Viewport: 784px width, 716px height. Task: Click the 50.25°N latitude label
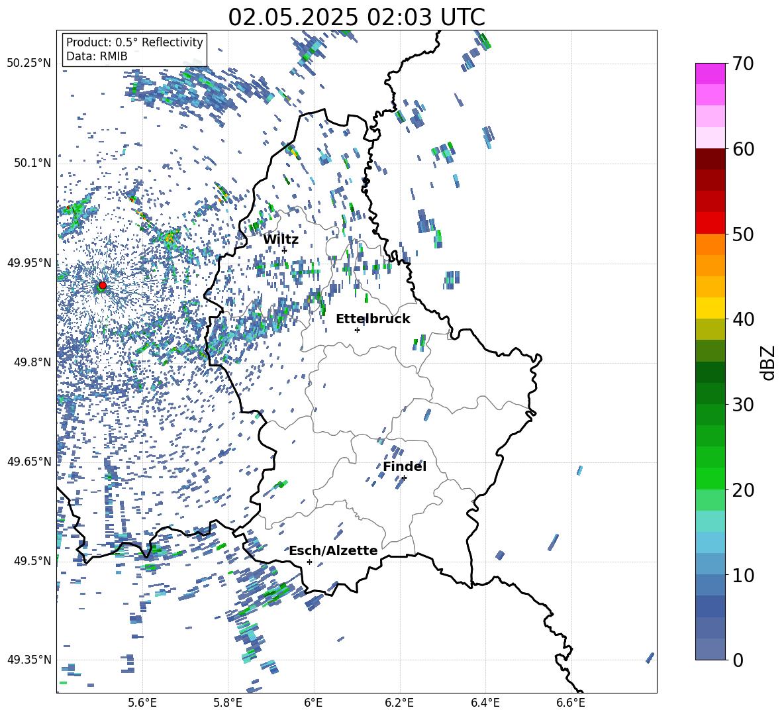click(29, 64)
